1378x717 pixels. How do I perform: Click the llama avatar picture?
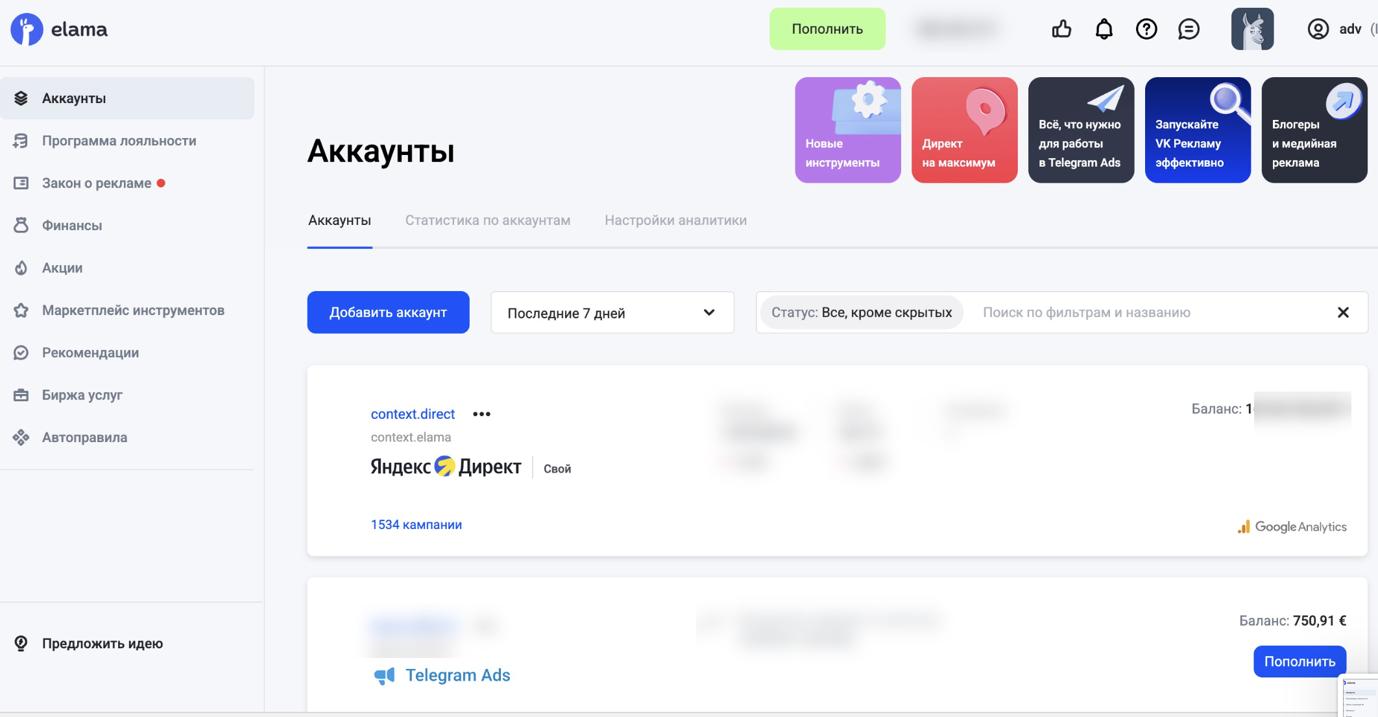click(1252, 29)
